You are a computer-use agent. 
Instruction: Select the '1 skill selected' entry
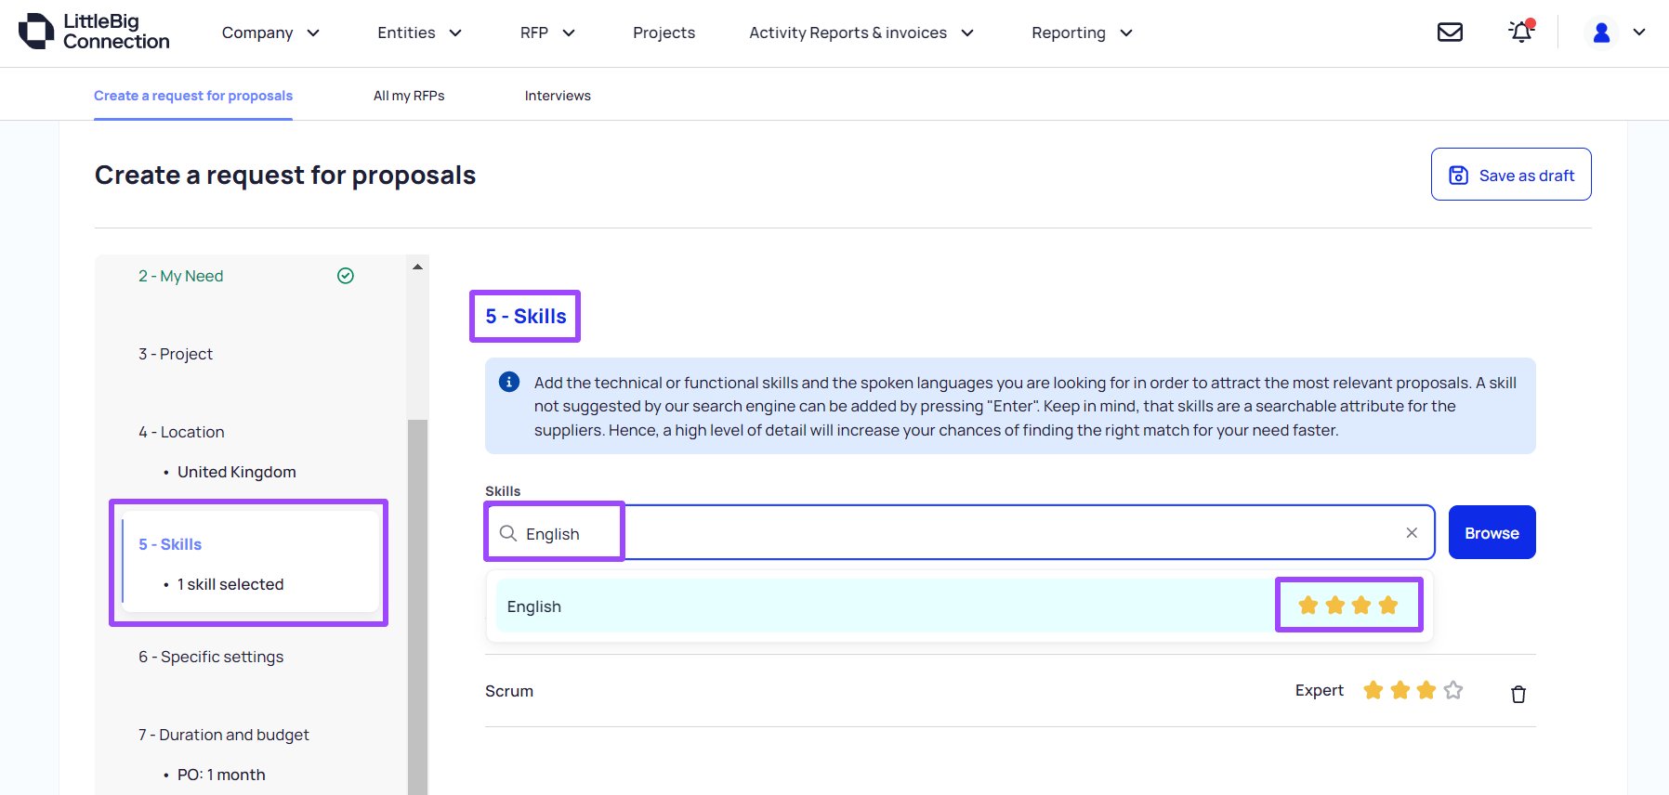click(230, 584)
